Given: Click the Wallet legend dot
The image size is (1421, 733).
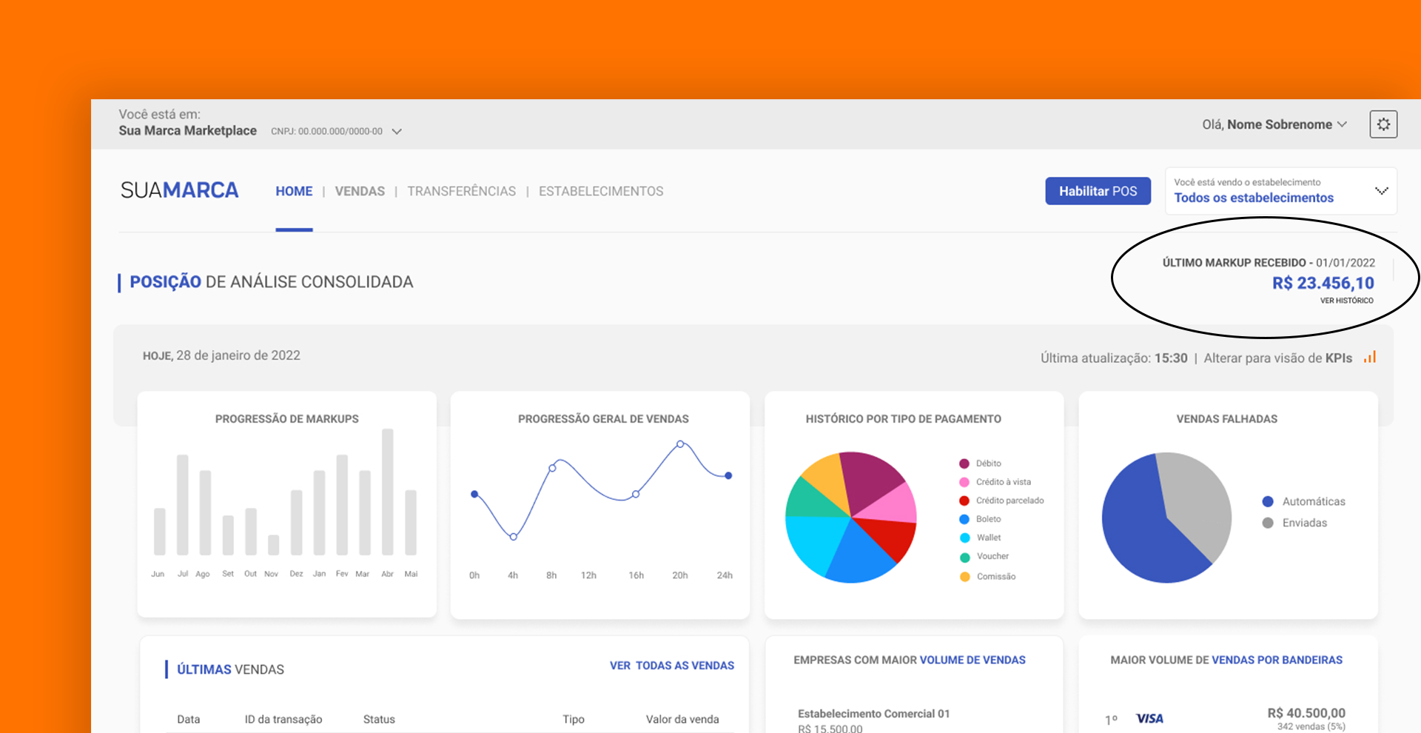Looking at the screenshot, I should (x=965, y=538).
